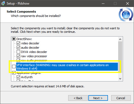Cancel the ffdshow setup
The height and width of the screenshot is (104, 134).
(x=121, y=98)
